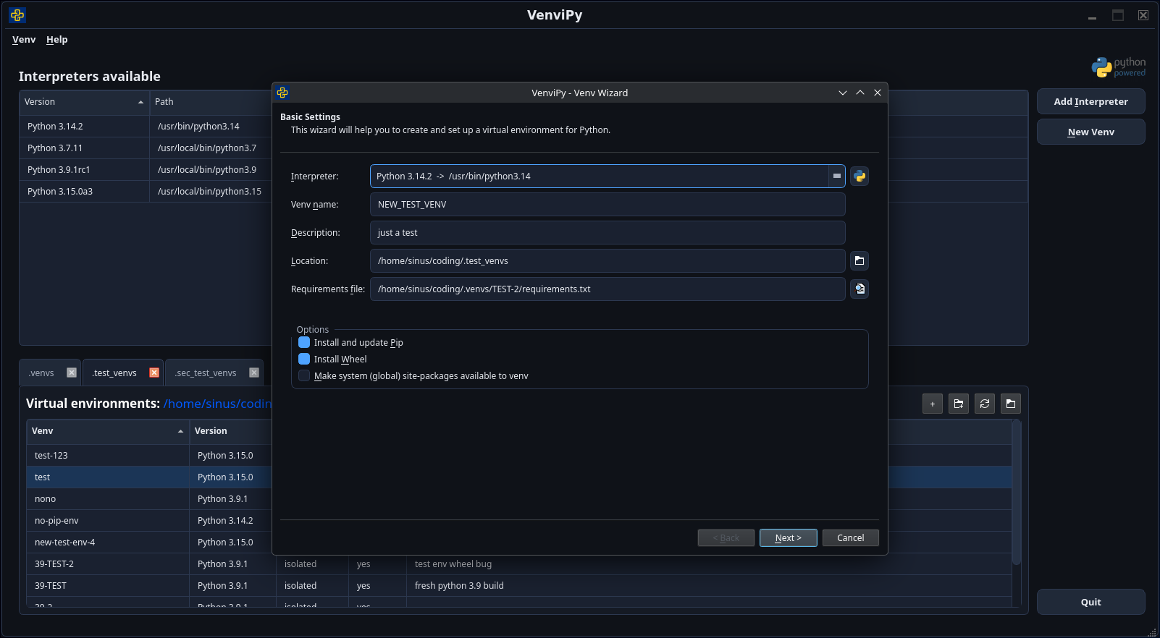Close the Venv Wizard dialog

pyautogui.click(x=878, y=93)
